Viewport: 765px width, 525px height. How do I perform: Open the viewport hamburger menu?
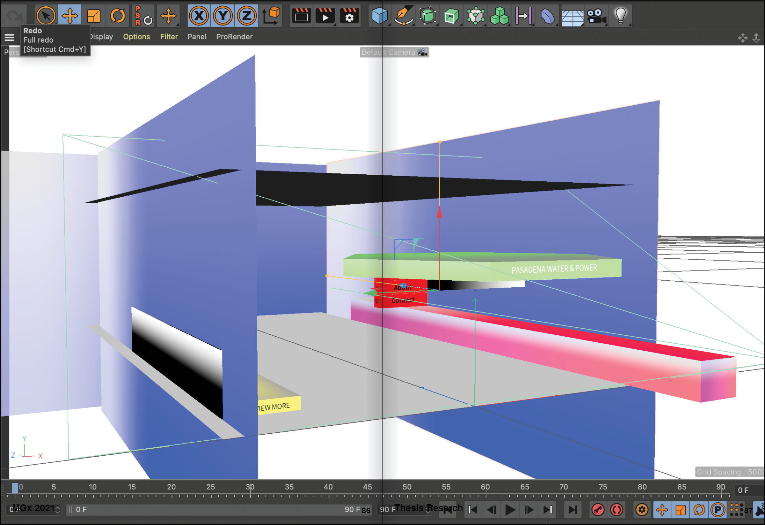pos(9,37)
